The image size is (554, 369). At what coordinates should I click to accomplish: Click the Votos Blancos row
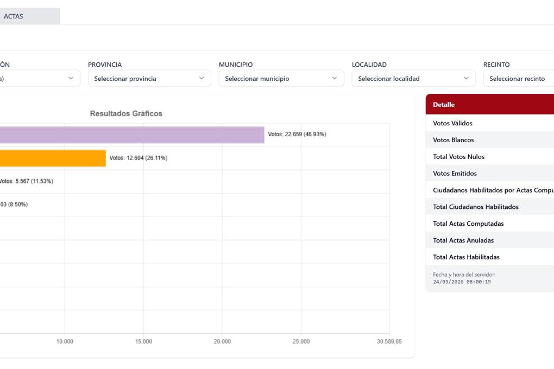click(x=489, y=140)
